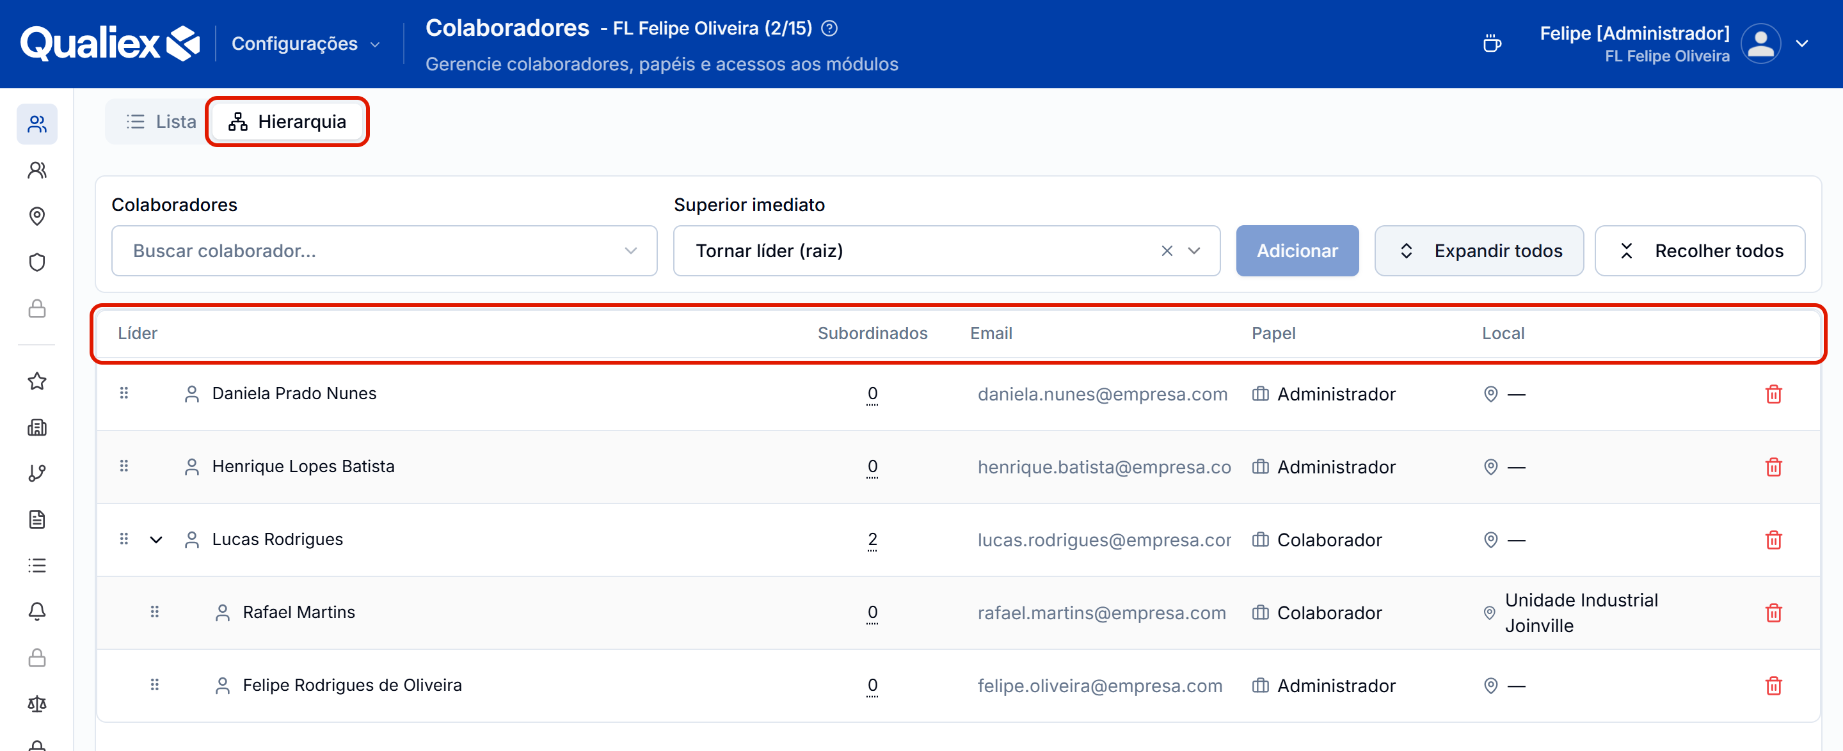
Task: Open the balance scale sidebar icon
Action: [x=37, y=704]
